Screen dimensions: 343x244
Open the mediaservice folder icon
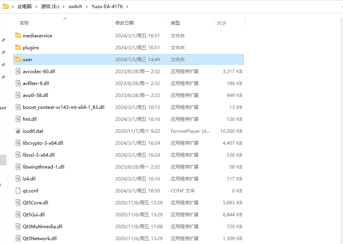pos(18,35)
